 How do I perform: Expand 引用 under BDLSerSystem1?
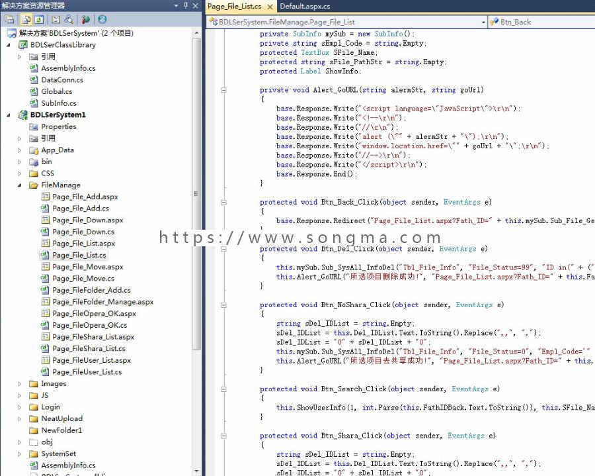19,138
